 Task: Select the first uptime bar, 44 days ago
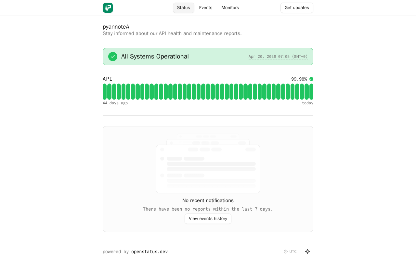pos(105,92)
